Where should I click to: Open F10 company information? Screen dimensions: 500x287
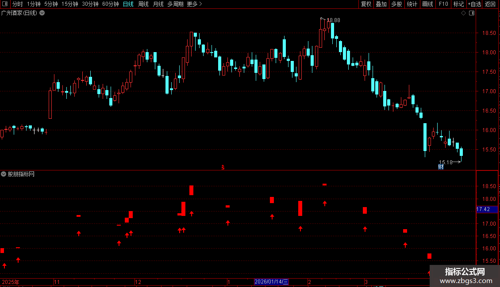443,4
